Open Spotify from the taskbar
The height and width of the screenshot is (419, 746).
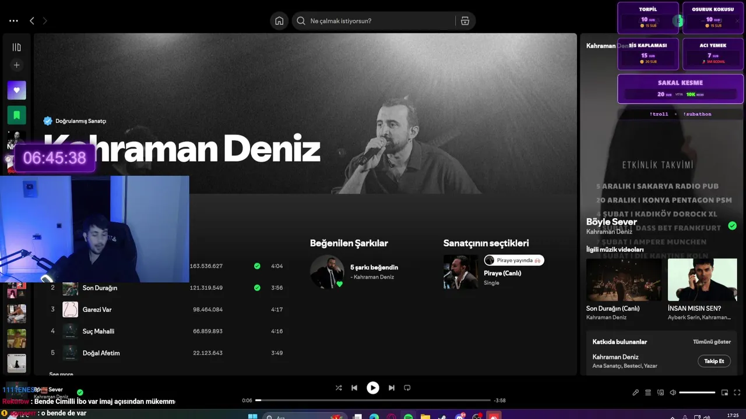coord(409,417)
